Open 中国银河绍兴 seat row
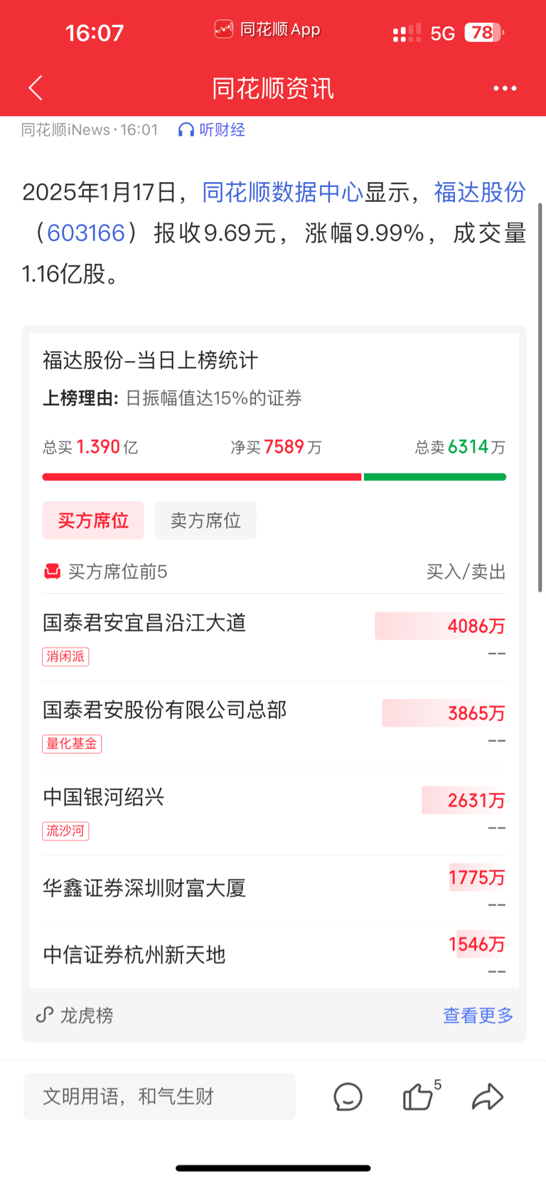Viewport: 546px width, 1182px height. point(104,797)
